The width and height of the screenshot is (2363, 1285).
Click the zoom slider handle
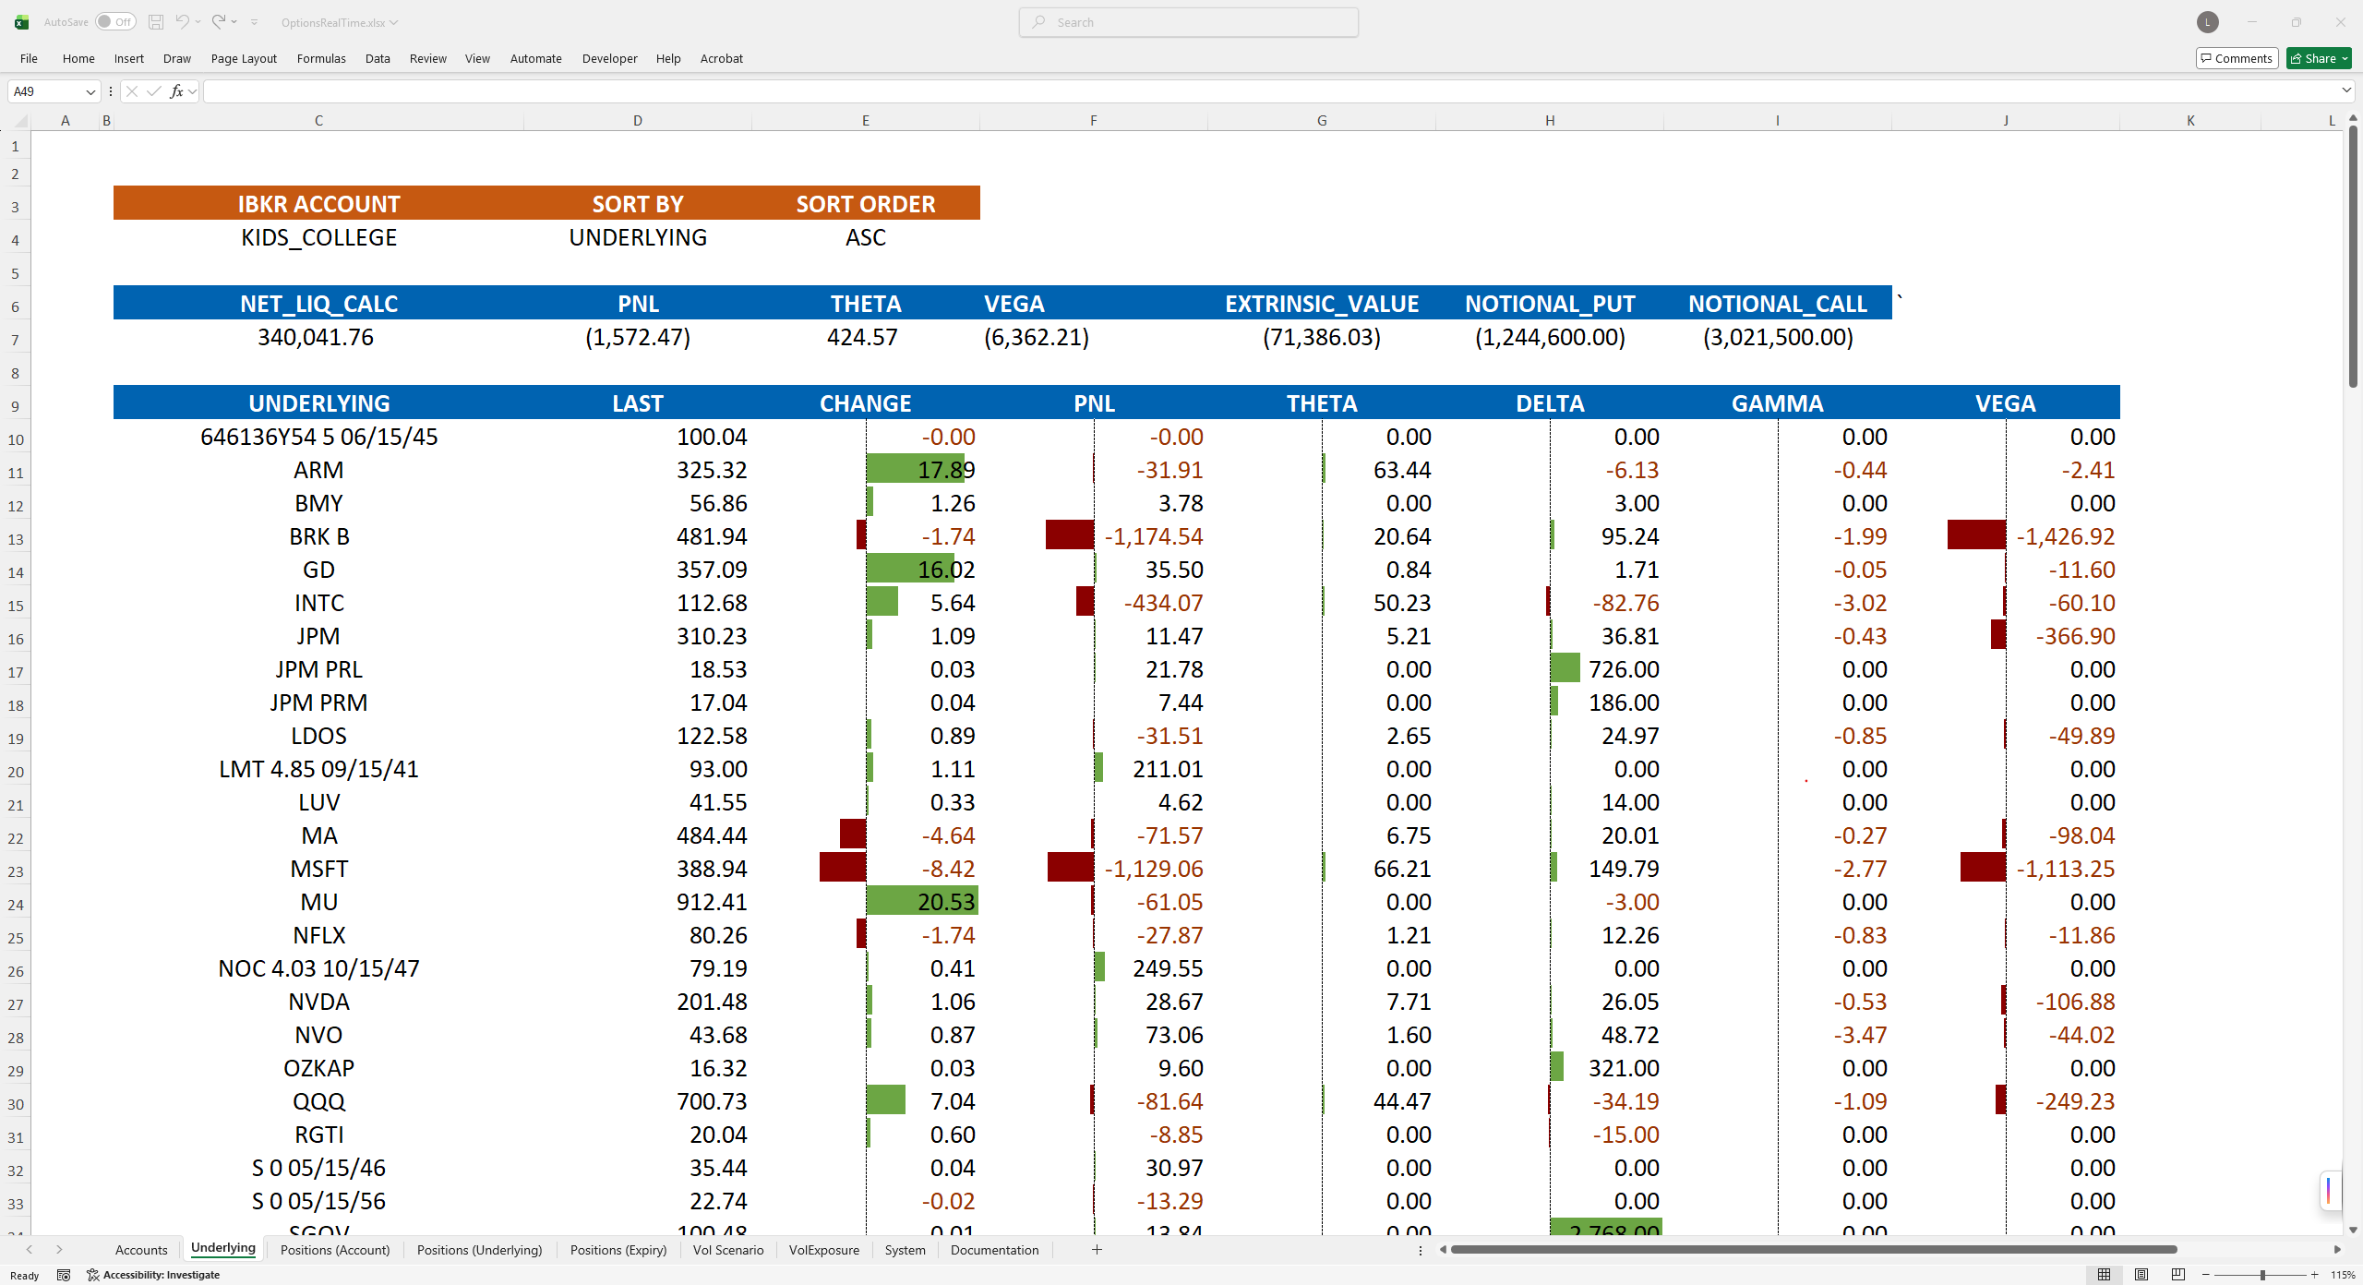(2262, 1275)
